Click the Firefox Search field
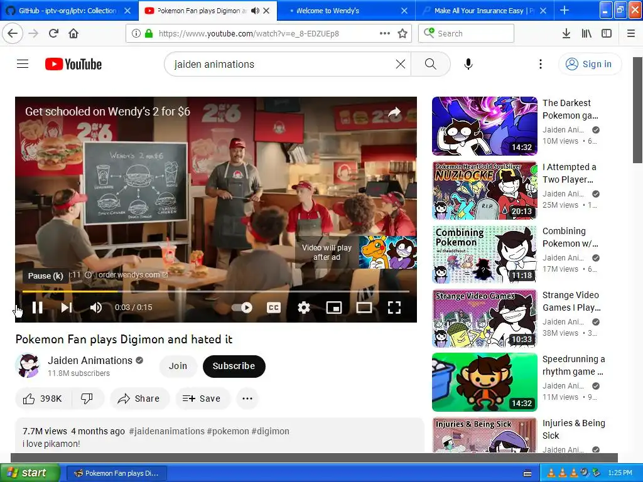The image size is (643, 482). (x=467, y=34)
